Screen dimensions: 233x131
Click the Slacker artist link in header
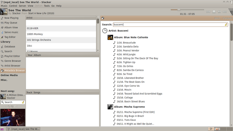coord(16,13)
